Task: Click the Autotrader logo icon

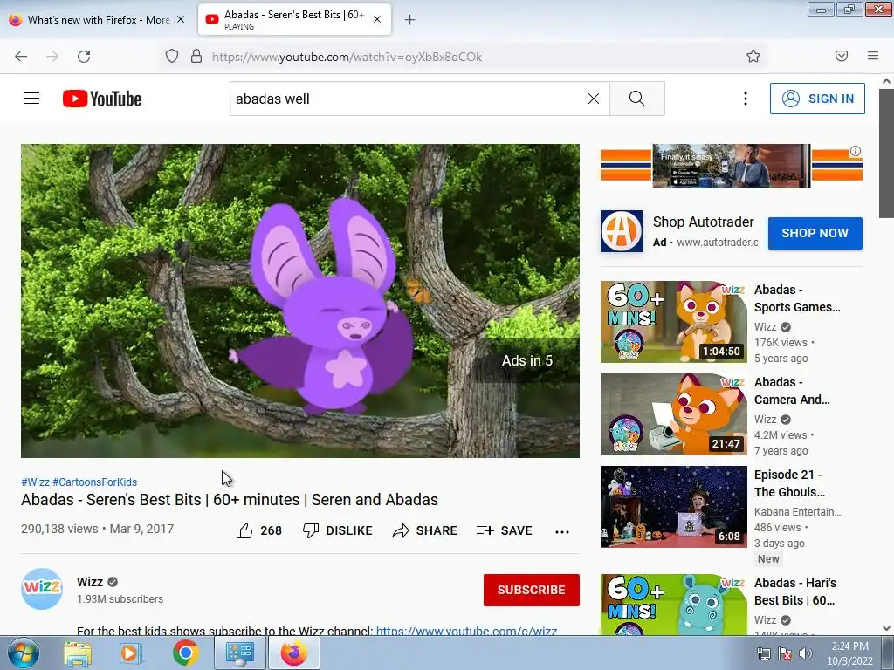Action: pyautogui.click(x=622, y=231)
